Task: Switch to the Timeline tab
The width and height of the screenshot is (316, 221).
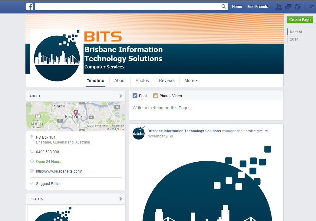Action: tap(96, 81)
